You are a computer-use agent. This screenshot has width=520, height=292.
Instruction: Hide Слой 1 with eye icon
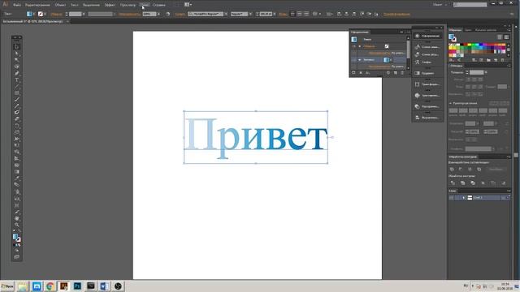point(452,198)
